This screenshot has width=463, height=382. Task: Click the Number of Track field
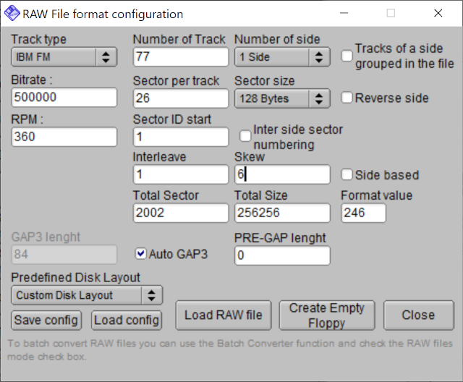click(x=181, y=56)
